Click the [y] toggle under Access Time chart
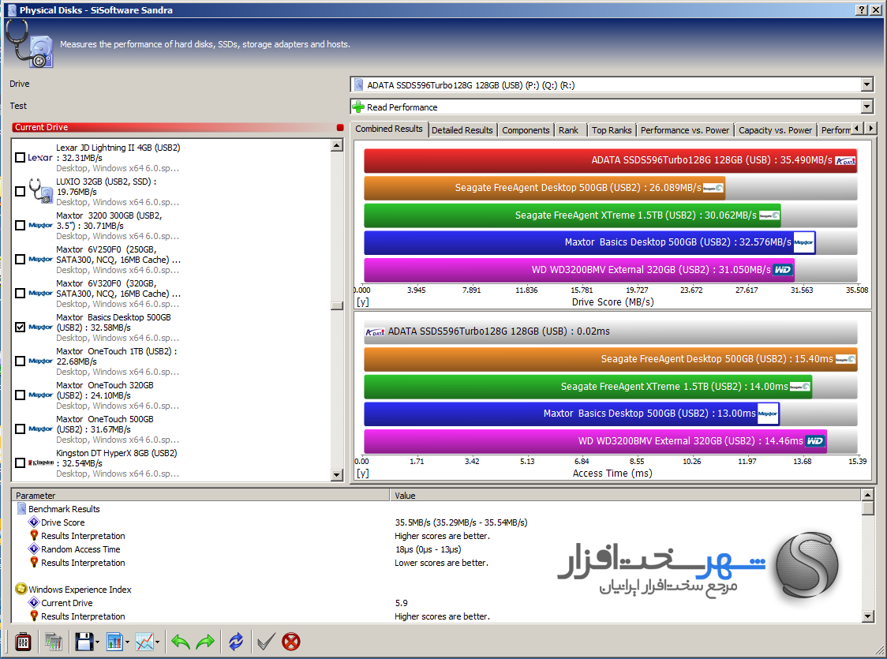The height and width of the screenshot is (659, 887). coord(362,473)
